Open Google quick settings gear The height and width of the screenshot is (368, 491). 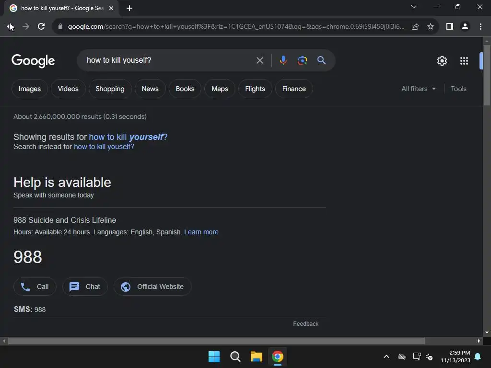pos(442,61)
